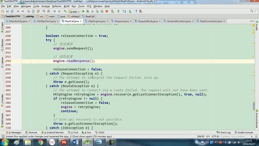Open the Edit menu

(x=9, y=6)
